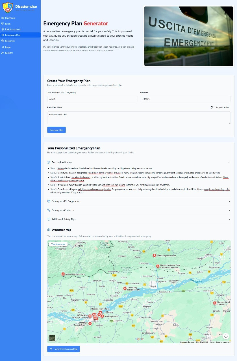Click View Directions on Map button
Viewport: 237px width, 361px height.
[x=64, y=349]
